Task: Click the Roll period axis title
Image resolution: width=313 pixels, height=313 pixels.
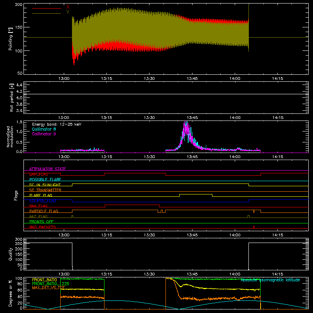Action: (12, 97)
